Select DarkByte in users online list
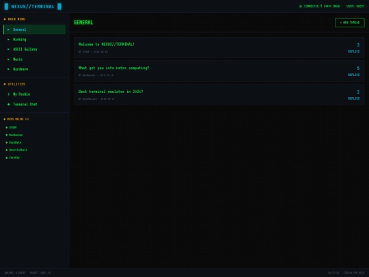The width and height of the screenshot is (369, 277). click(15, 142)
